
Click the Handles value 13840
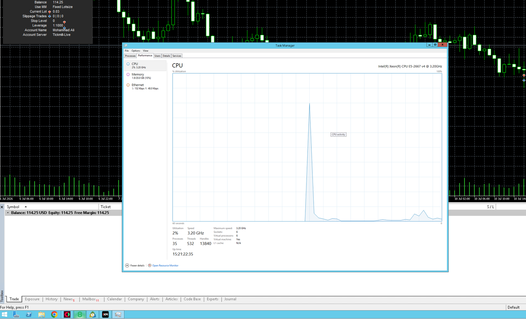point(205,244)
